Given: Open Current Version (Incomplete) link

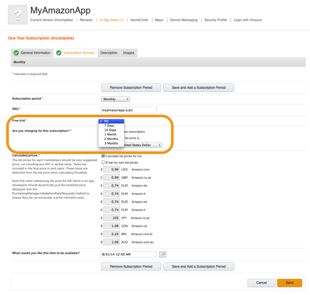Looking at the screenshot, I should pos(52,20).
